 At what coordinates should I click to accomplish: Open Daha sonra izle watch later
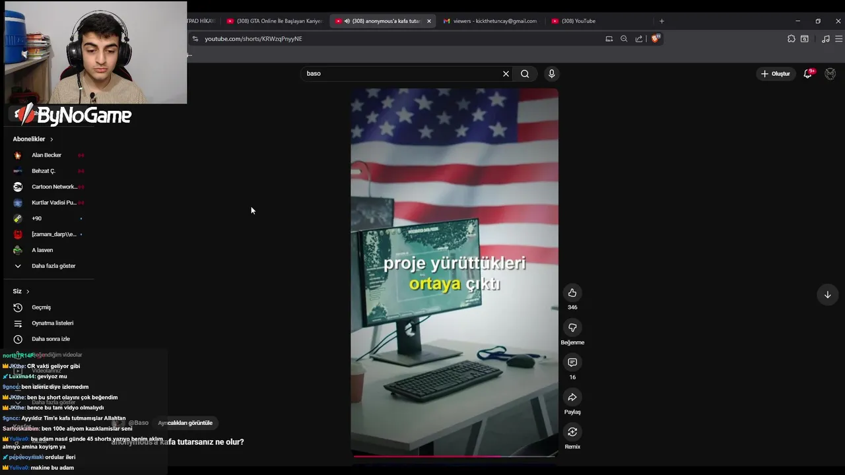51,339
